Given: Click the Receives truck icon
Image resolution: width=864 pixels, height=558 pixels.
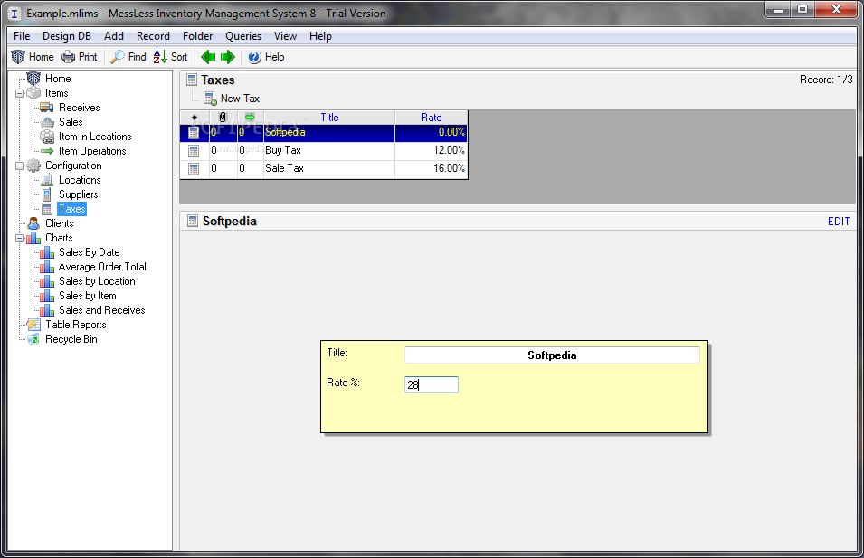Looking at the screenshot, I should tap(47, 108).
